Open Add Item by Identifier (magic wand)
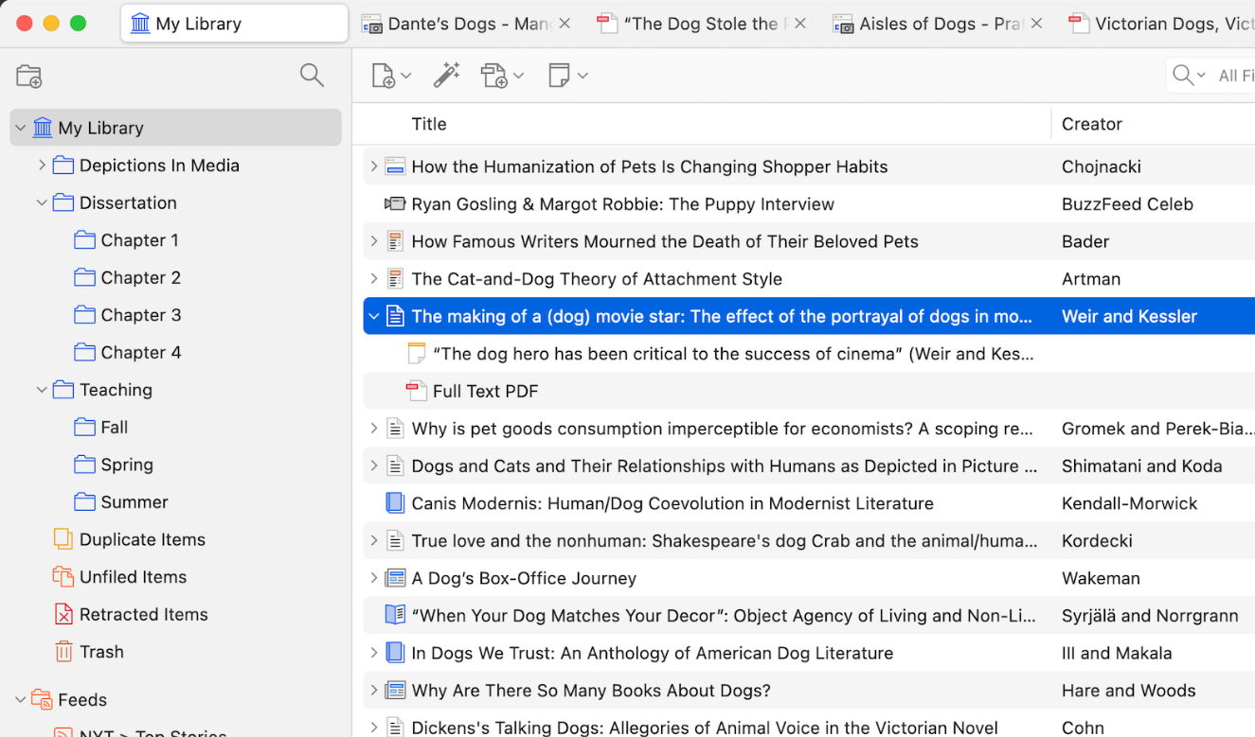Viewport: 1255px width, 737px height. (447, 75)
